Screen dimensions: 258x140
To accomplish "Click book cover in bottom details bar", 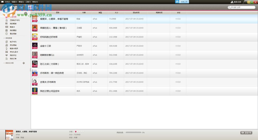I will [x=9, y=135].
